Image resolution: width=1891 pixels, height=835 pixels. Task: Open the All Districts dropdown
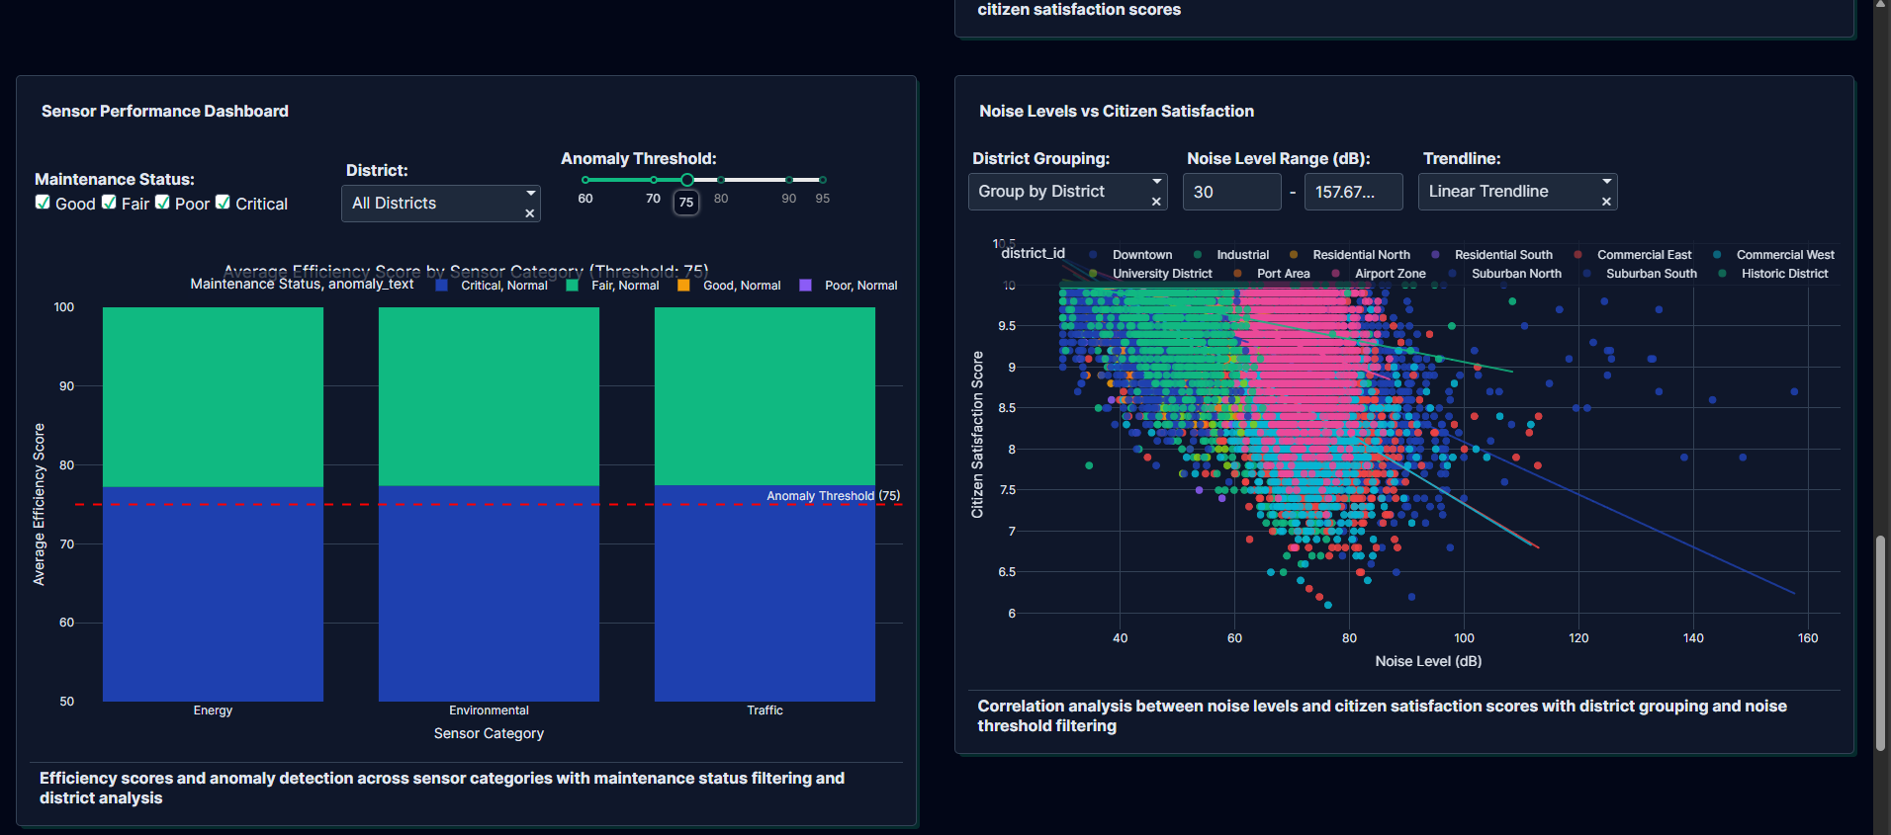click(x=440, y=204)
